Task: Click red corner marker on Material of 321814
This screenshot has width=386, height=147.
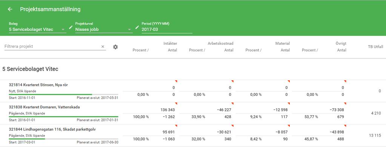Action: [289, 81]
